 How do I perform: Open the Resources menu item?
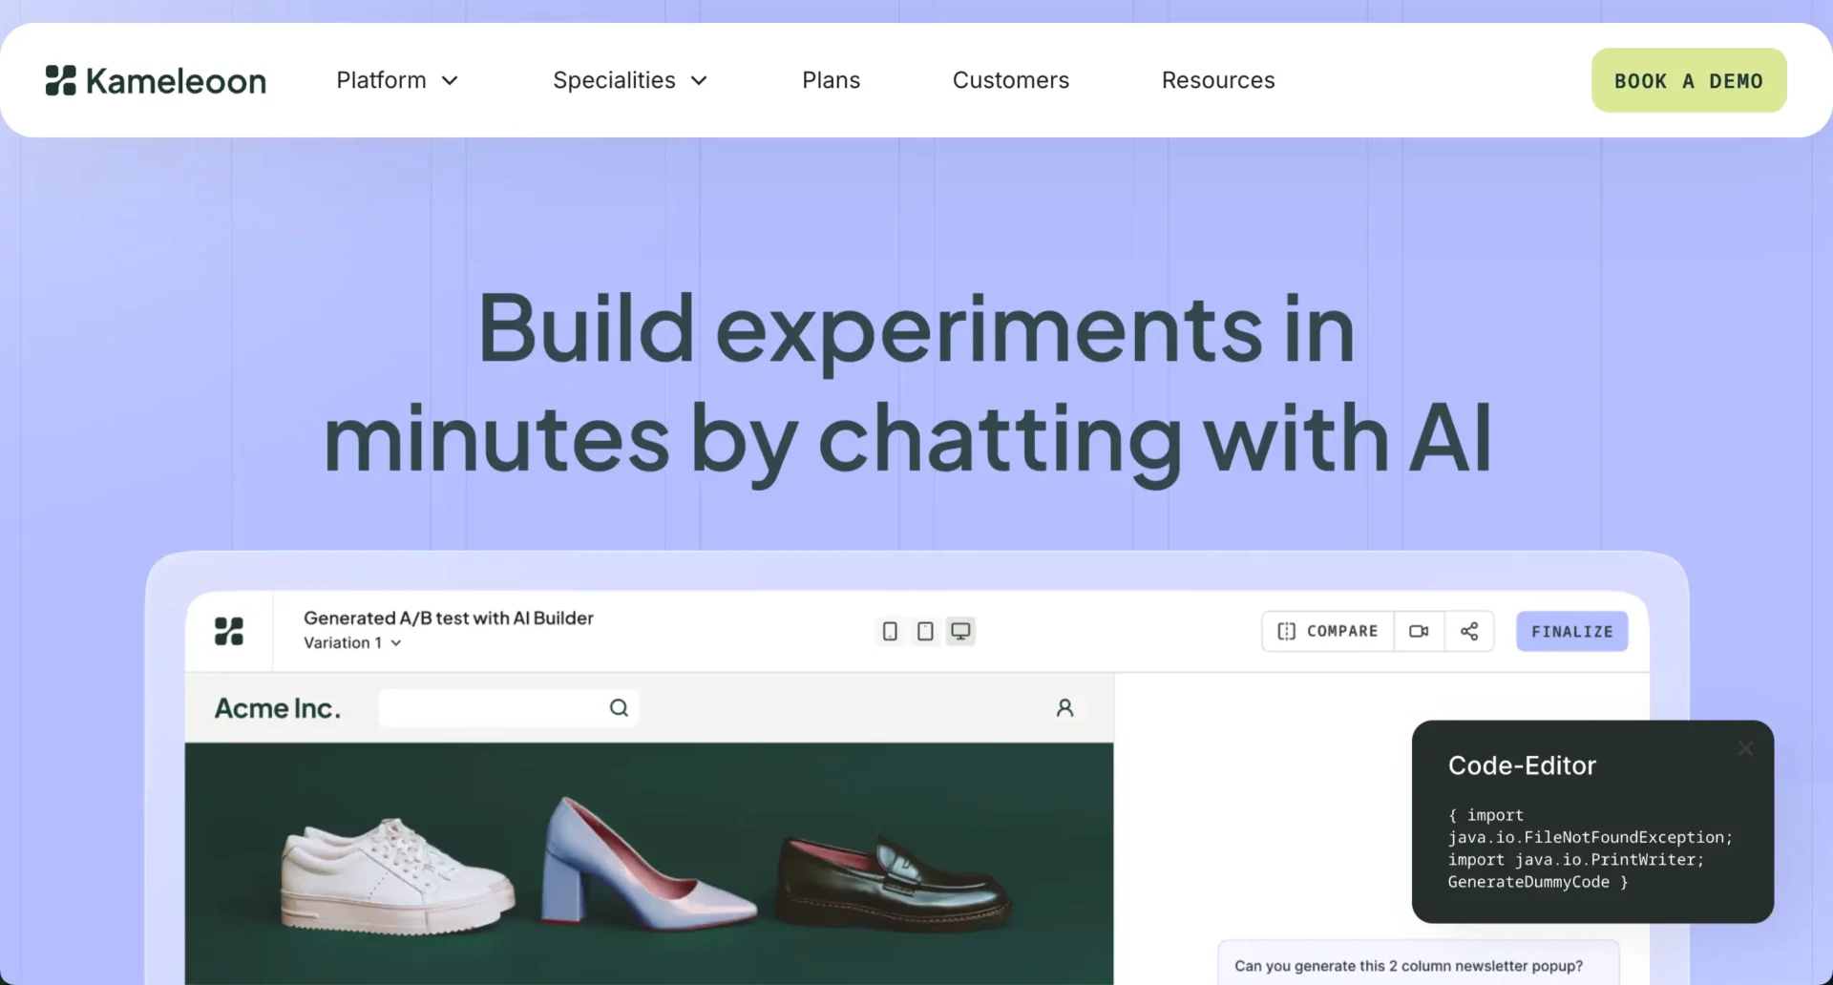click(1217, 81)
